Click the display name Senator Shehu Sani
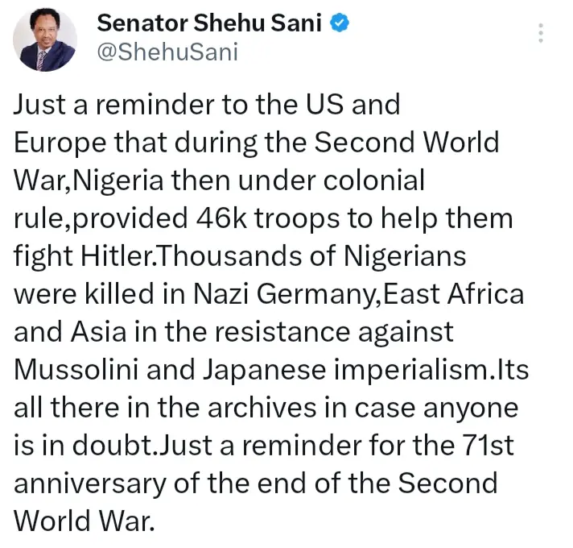This screenshot has height=548, width=573. click(x=209, y=23)
